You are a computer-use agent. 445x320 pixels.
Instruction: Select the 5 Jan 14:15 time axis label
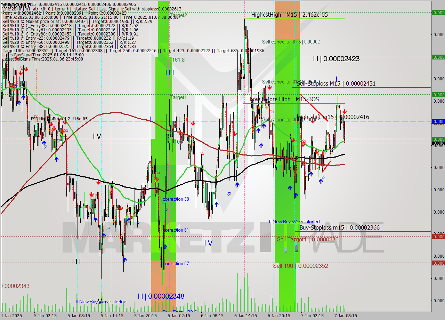tap(112, 316)
